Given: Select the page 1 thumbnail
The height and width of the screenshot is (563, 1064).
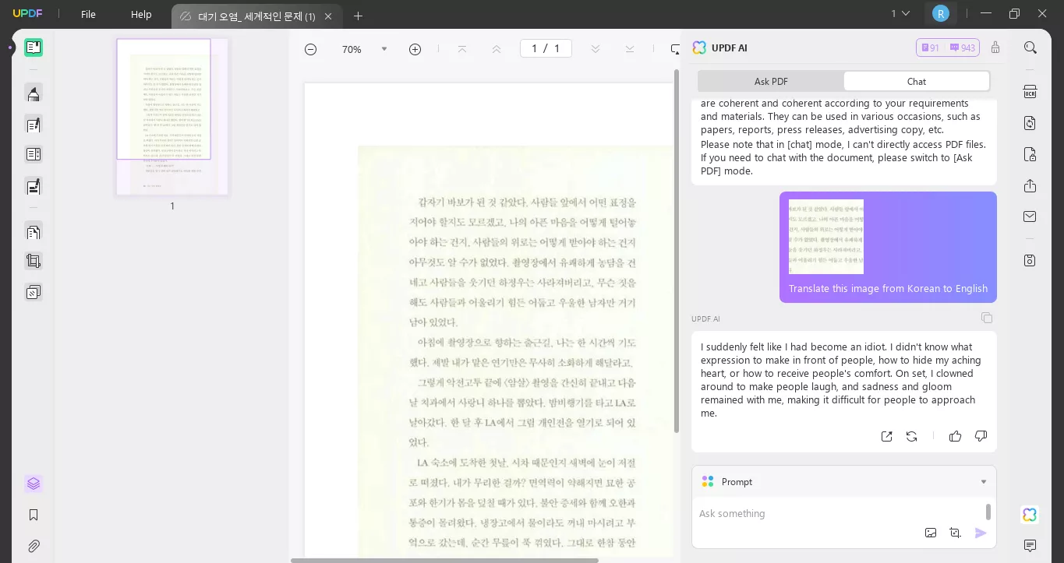Looking at the screenshot, I should [171, 116].
